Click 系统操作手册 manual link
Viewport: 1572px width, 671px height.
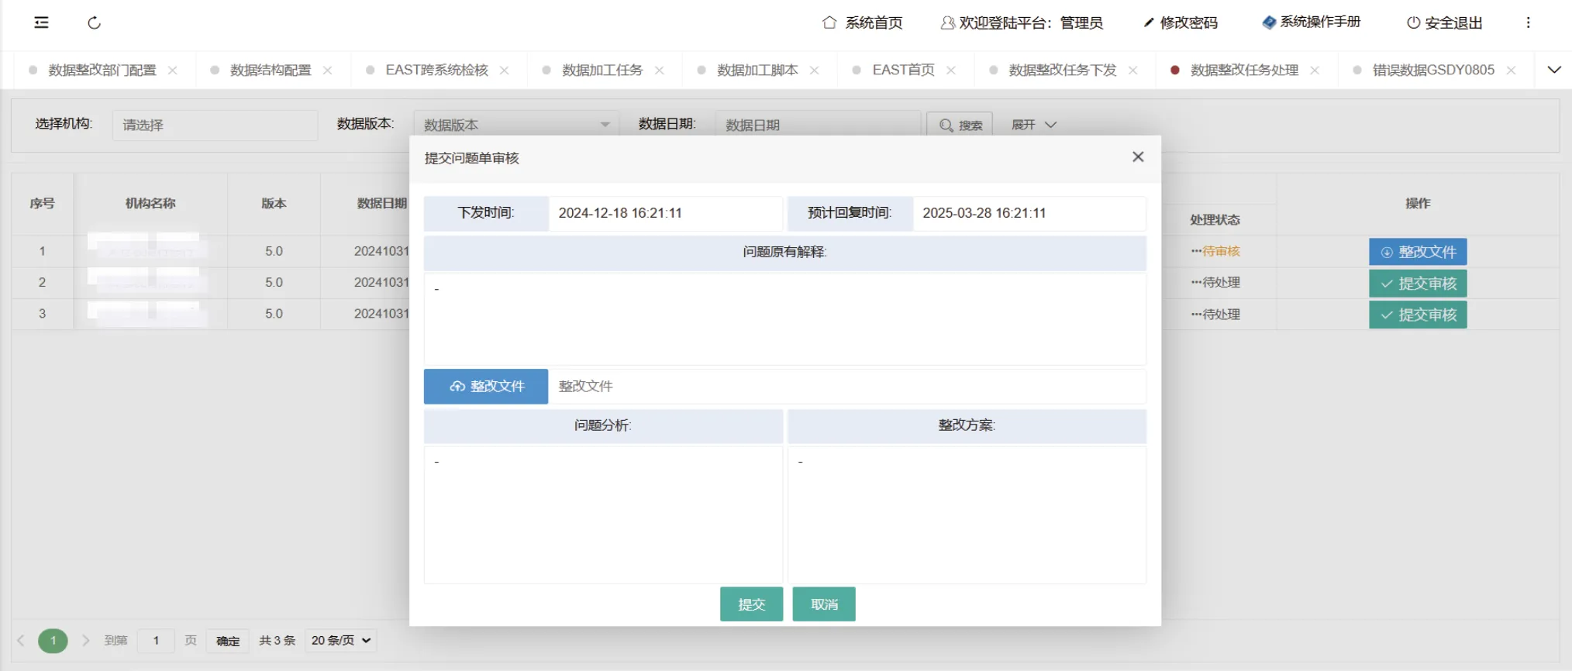1312,22
